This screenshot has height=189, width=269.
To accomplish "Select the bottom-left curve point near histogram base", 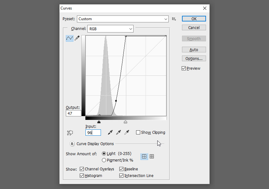I will pos(99,115).
